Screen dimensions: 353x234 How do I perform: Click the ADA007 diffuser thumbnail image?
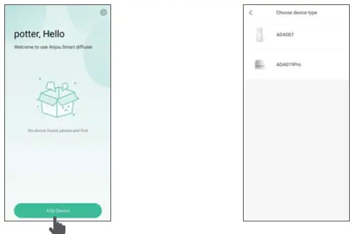tap(260, 35)
